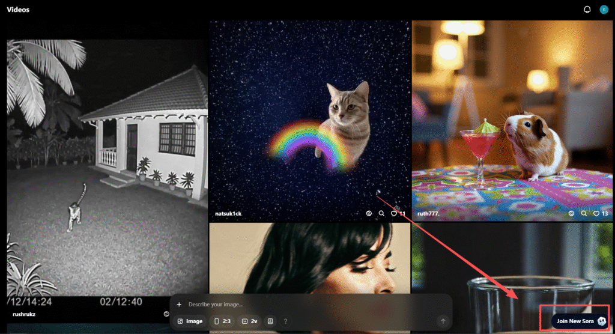
Task: Like the rainbow cat image by natsuk1ck
Action: (x=395, y=213)
